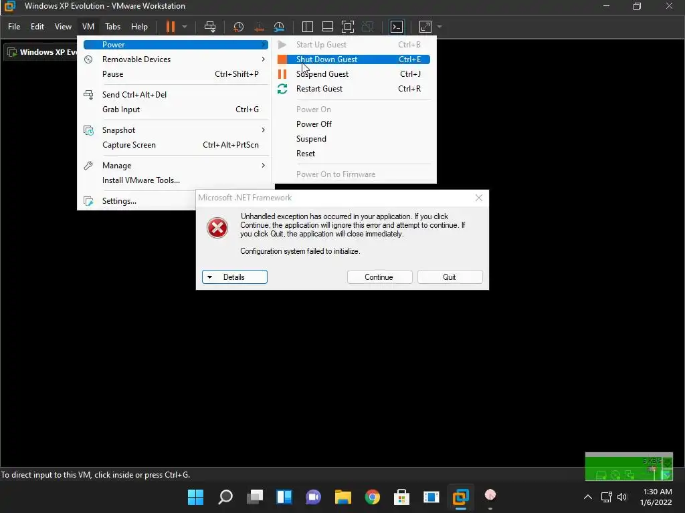Toggle the library sidebar toolbar icon
Viewport: 685px width, 513px height.
pyautogui.click(x=308, y=27)
